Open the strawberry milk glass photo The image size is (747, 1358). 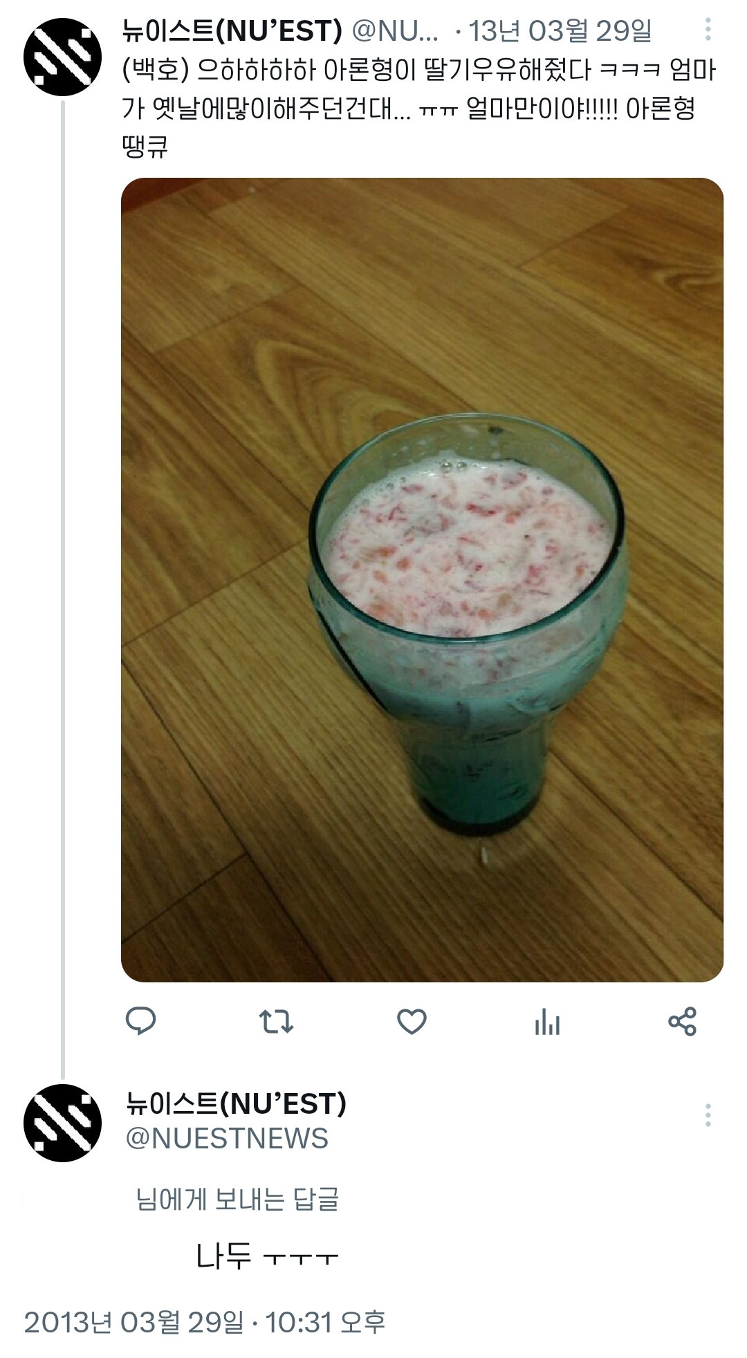coord(422,580)
